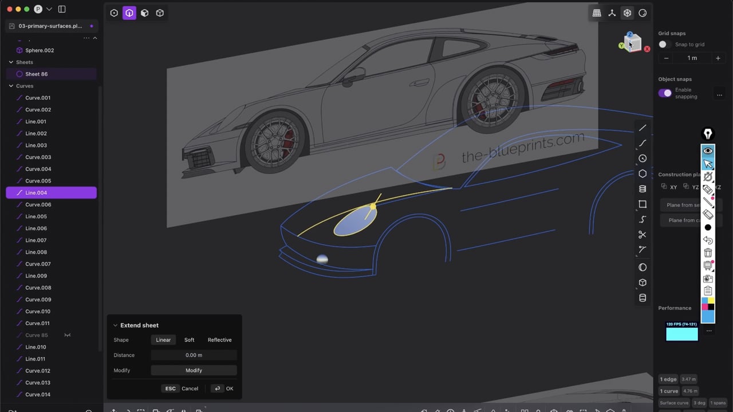Viewport: 733px width, 412px height.
Task: Select the Box primitive tool near toolbar bottom
Action: click(x=643, y=282)
